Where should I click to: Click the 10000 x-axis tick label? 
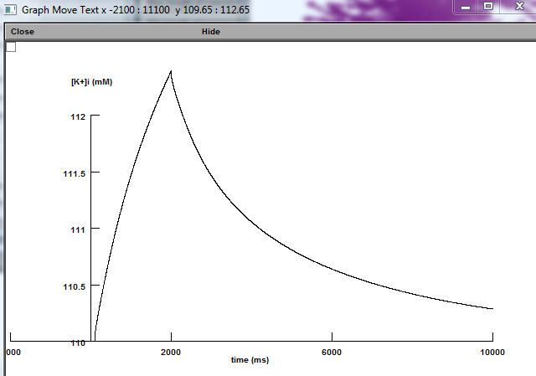(x=492, y=352)
